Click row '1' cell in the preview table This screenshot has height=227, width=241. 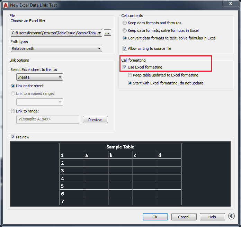tap(72, 155)
